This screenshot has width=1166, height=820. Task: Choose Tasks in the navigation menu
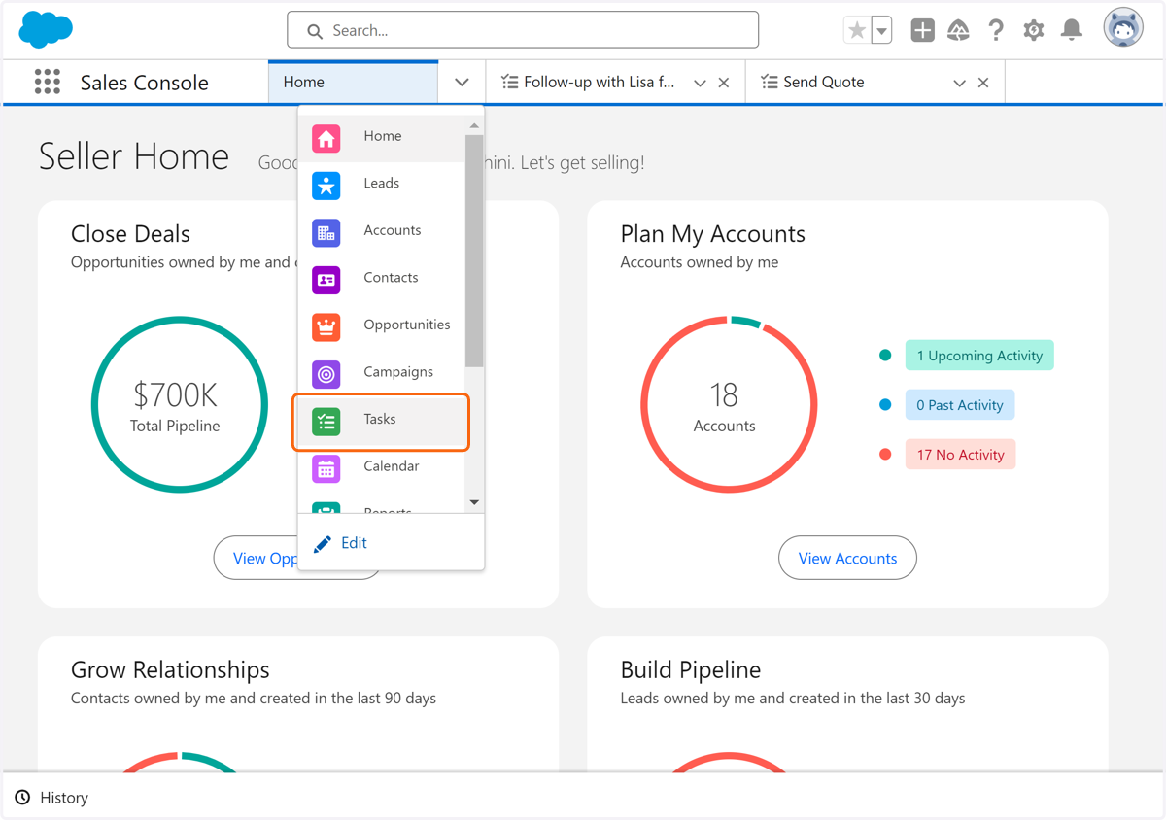(x=381, y=421)
